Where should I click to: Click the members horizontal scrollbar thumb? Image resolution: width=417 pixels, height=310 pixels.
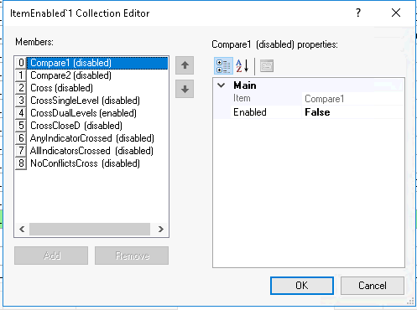[x=90, y=229]
